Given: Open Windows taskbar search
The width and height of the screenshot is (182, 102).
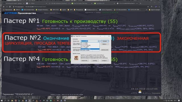Looking at the screenshot, I should point(5,101).
